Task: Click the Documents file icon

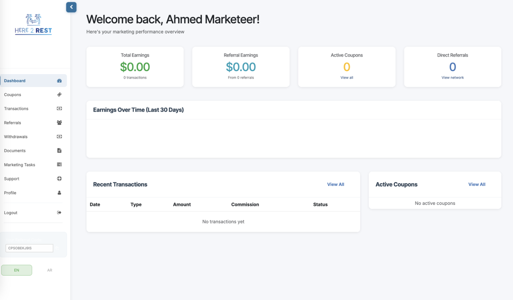Action: tap(60, 151)
